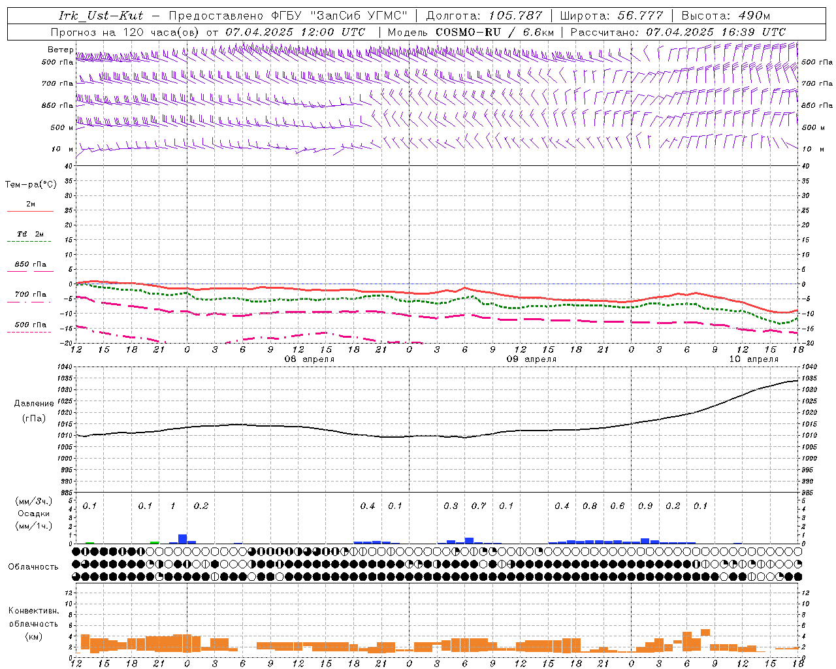Select the longitude value Долгота: 105.787
This screenshot has height=669, width=836.
pyautogui.click(x=484, y=16)
